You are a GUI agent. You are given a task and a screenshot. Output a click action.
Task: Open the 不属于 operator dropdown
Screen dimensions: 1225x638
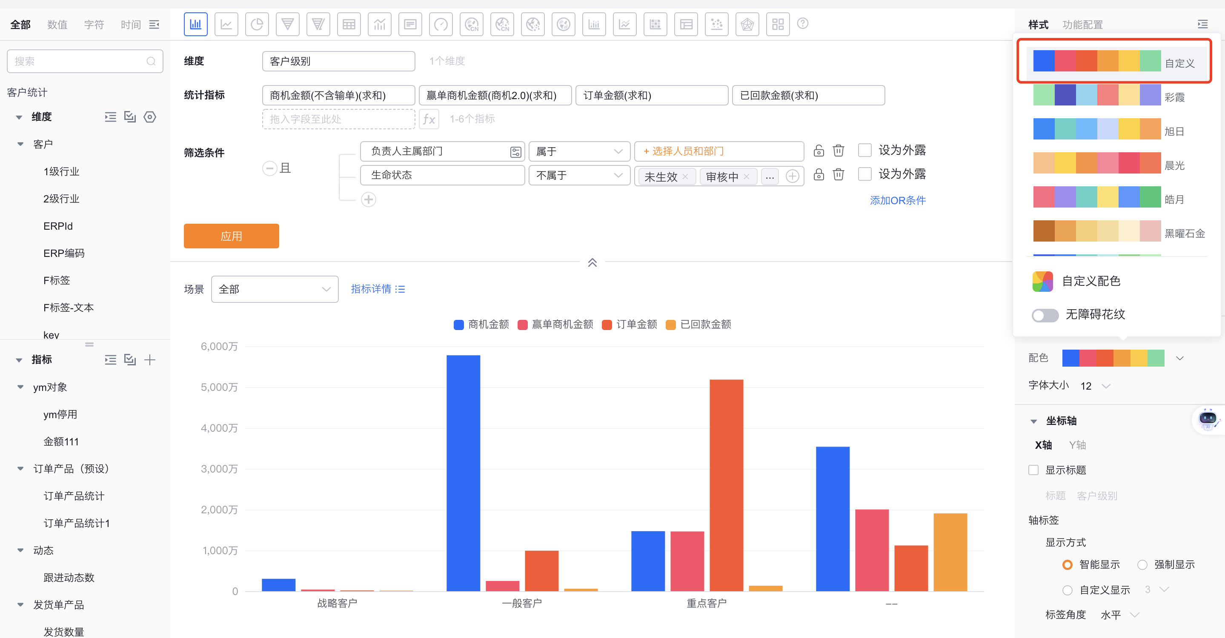(579, 175)
